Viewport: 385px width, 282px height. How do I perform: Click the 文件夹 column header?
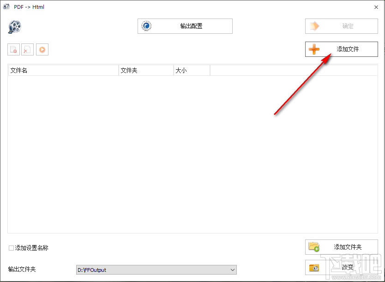pyautogui.click(x=145, y=70)
